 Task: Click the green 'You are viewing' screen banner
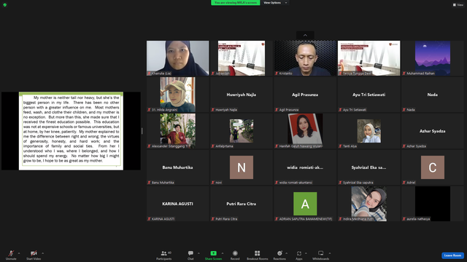pos(235,3)
